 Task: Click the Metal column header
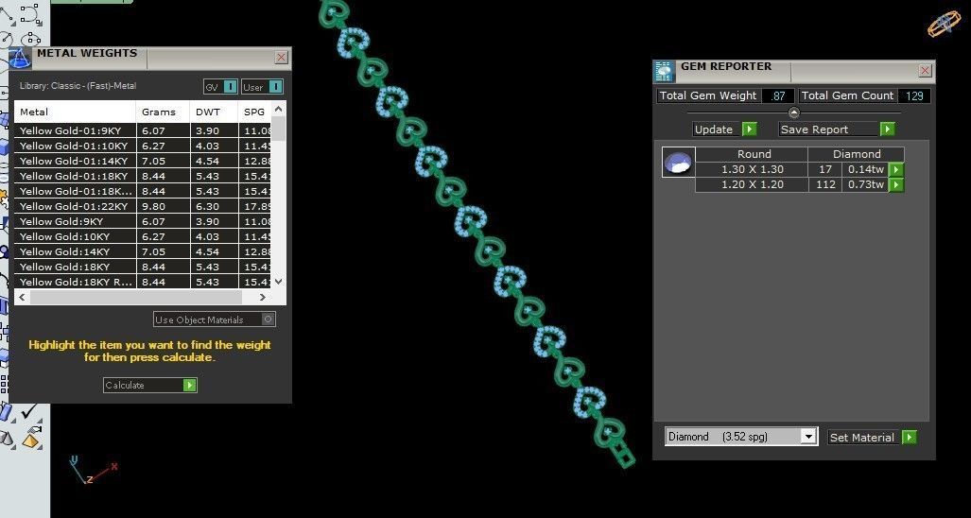(75, 112)
